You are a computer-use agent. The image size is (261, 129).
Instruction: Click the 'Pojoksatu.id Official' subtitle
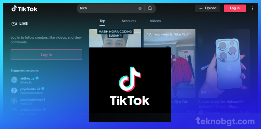tap(32, 93)
